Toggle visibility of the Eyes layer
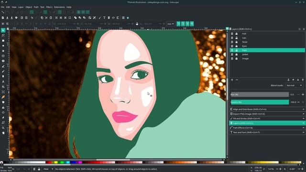The width and height of the screenshot is (306, 172). coord(232,46)
